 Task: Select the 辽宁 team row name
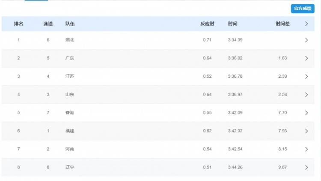pyautogui.click(x=70, y=167)
